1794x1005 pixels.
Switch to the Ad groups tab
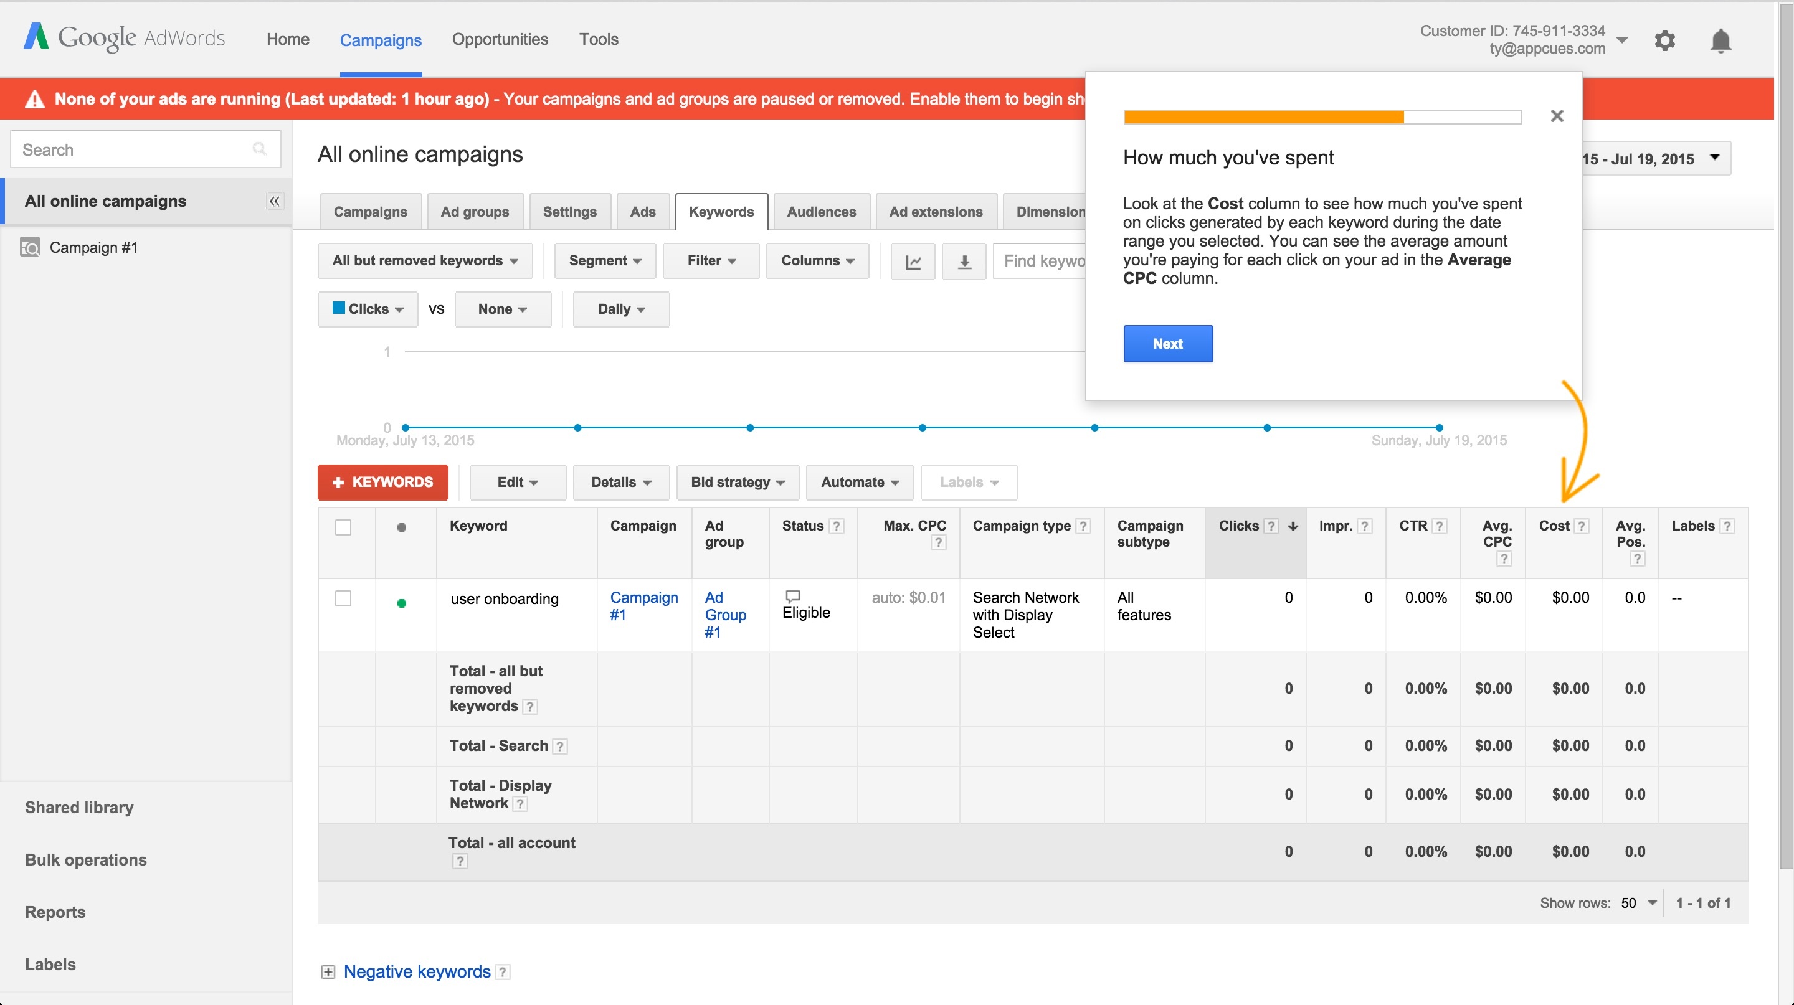475,212
